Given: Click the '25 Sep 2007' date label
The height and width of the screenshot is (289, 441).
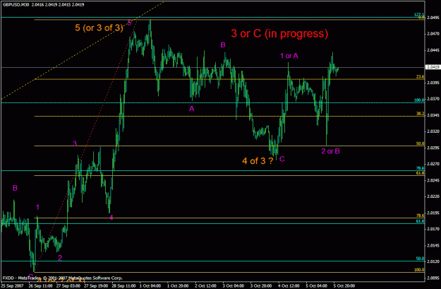Looking at the screenshot, I should click(11, 285).
